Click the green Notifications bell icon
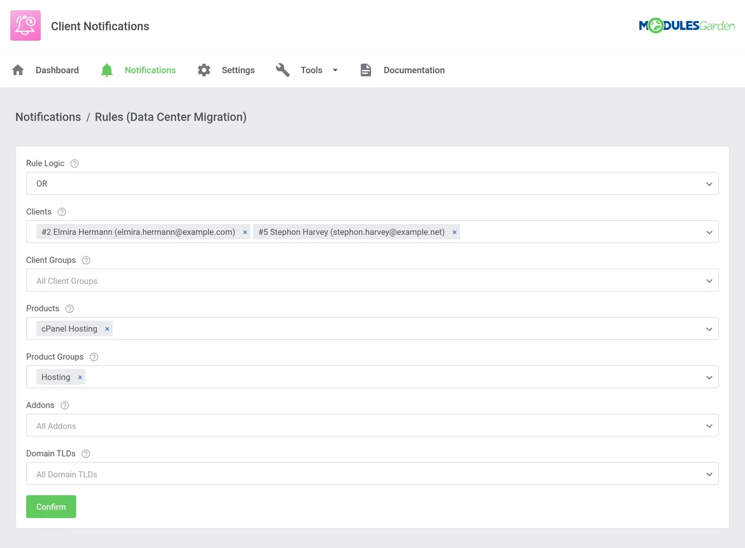 pos(107,70)
